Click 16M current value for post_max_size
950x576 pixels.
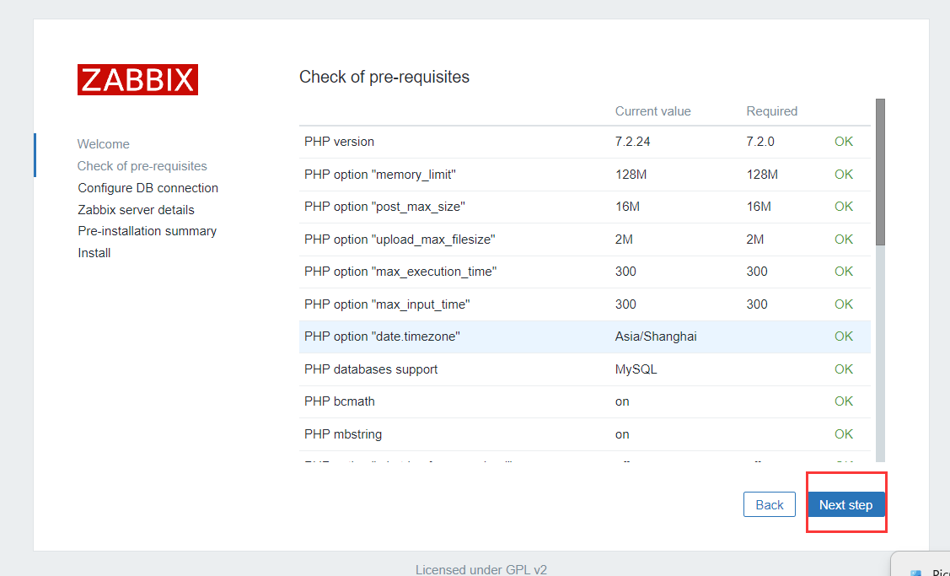[627, 207]
